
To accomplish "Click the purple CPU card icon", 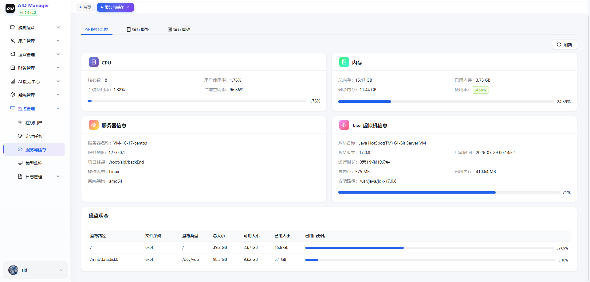I will tap(94, 62).
